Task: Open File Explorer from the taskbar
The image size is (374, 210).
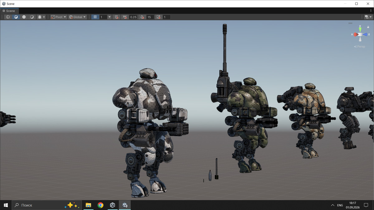Action: click(88, 205)
